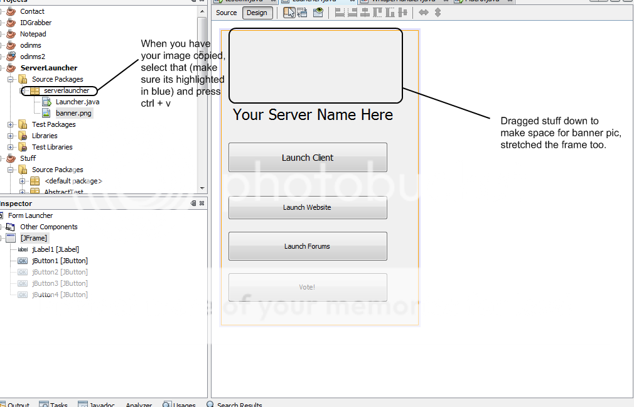
Task: Activate Selection Mode tool in designer toolbar
Action: (x=289, y=13)
